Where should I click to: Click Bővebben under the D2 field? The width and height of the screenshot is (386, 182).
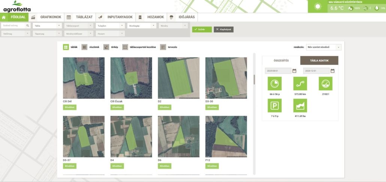(x=165, y=107)
